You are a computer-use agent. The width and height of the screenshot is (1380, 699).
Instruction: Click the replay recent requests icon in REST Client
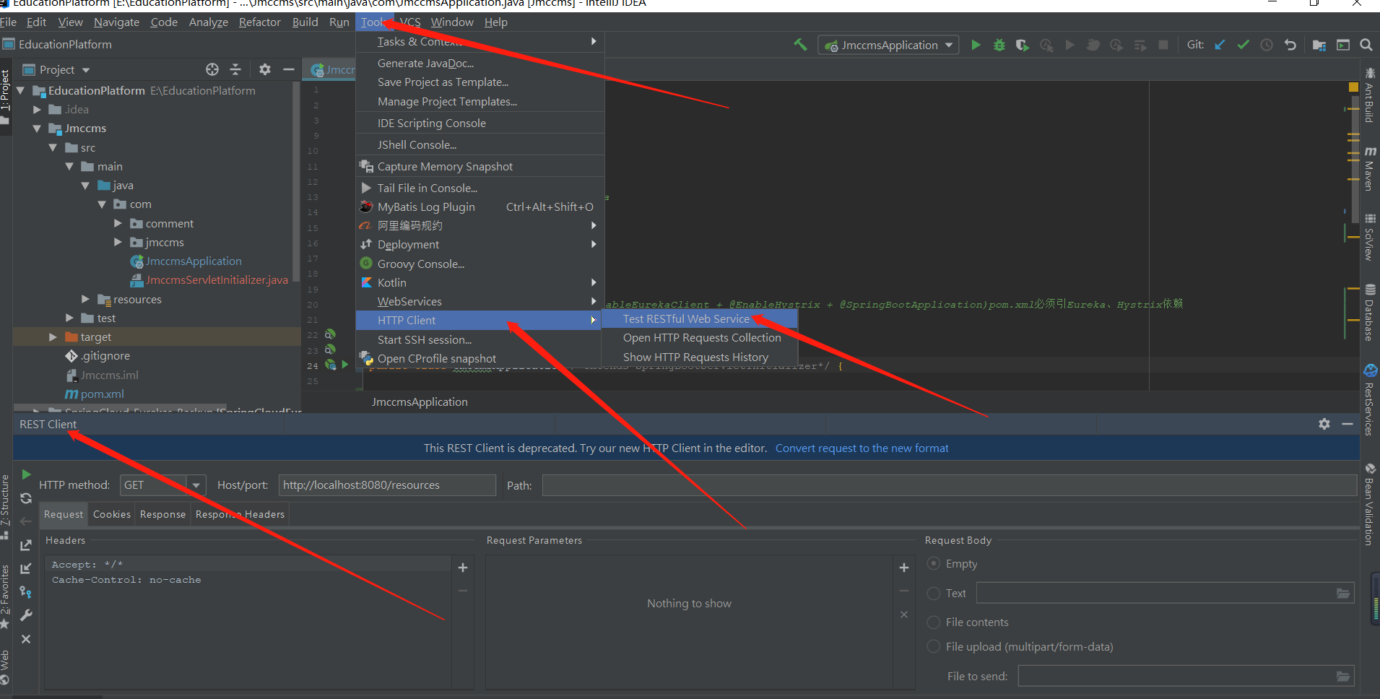pyautogui.click(x=26, y=498)
